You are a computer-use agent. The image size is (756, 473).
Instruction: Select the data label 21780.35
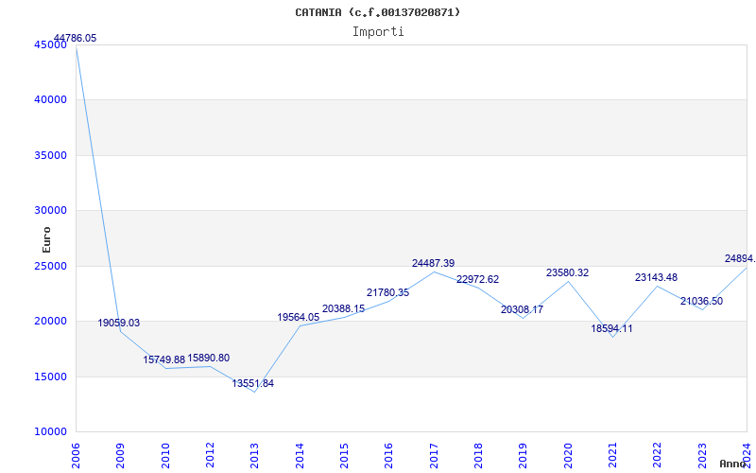387,292
